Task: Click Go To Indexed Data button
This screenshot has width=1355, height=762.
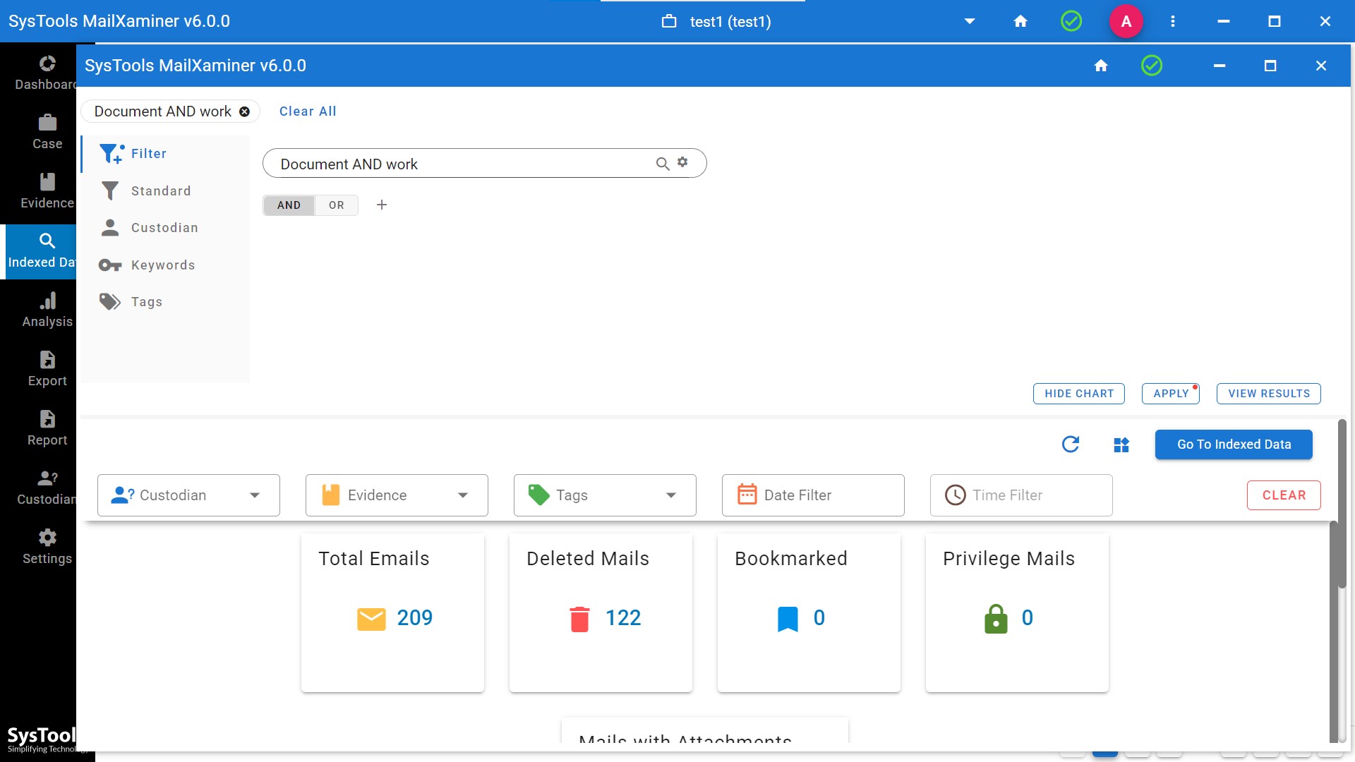Action: [1234, 445]
